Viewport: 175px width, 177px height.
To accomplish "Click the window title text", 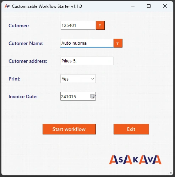I will 47,6.
